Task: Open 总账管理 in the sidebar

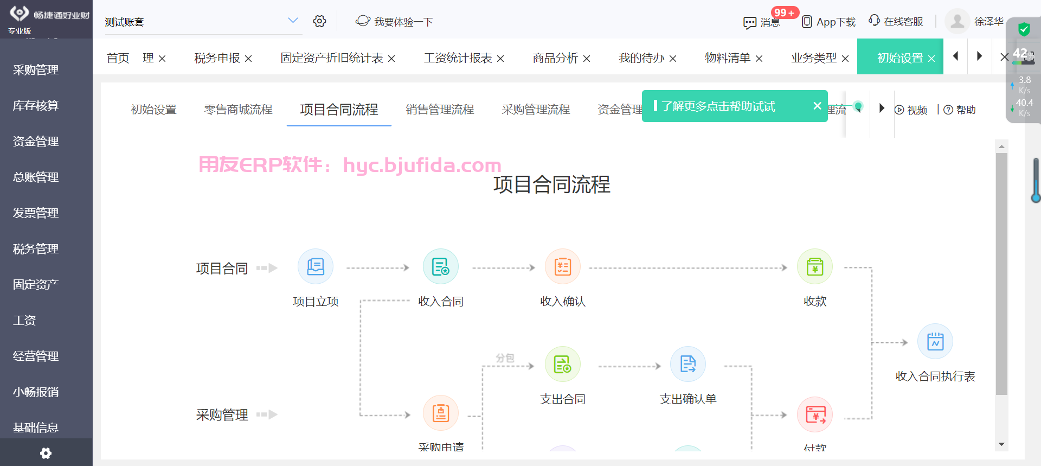Action: tap(36, 177)
